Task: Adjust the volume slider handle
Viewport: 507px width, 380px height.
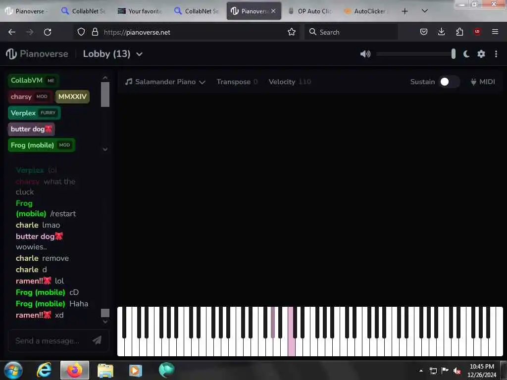Action: pos(454,54)
